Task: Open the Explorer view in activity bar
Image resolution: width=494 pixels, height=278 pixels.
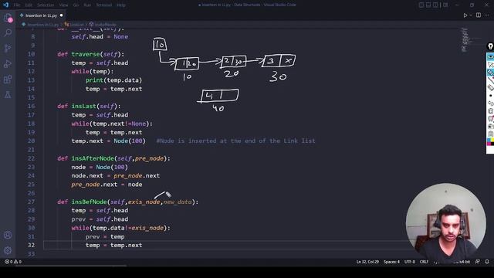Action: pyautogui.click(x=8, y=18)
